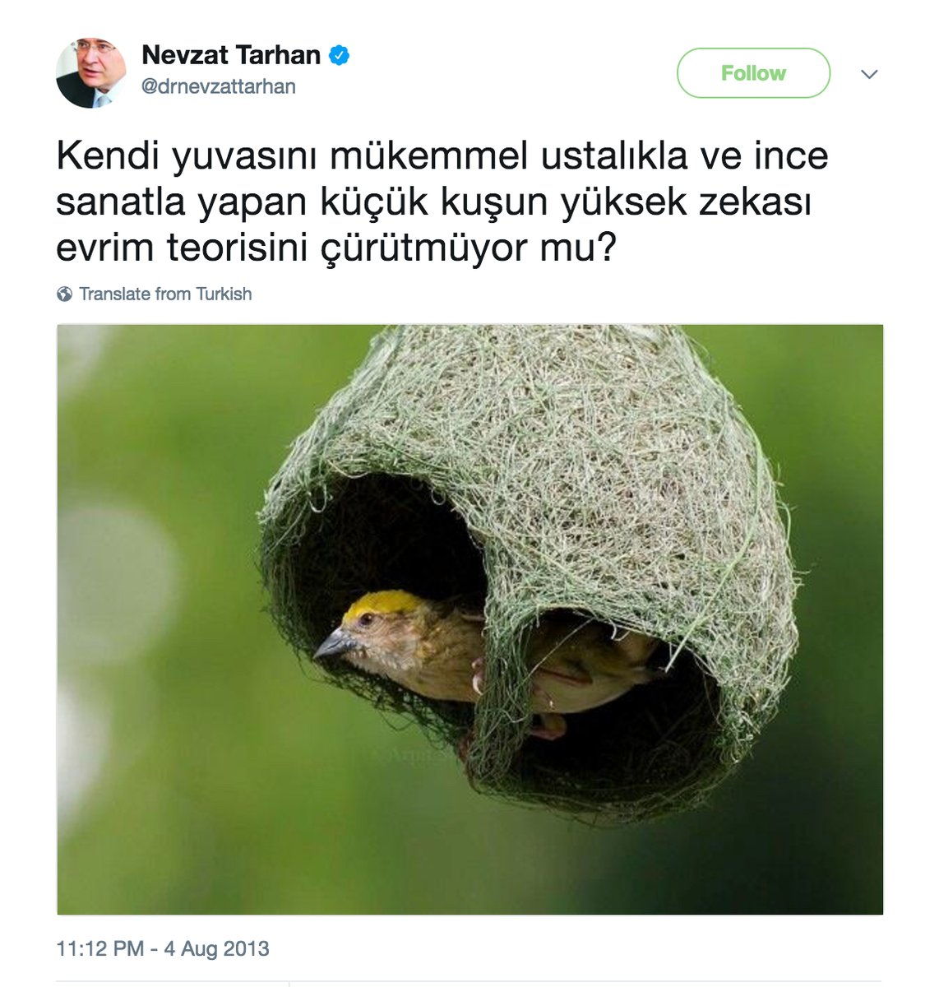
Task: Open the bird nest photo
Action: point(469,619)
